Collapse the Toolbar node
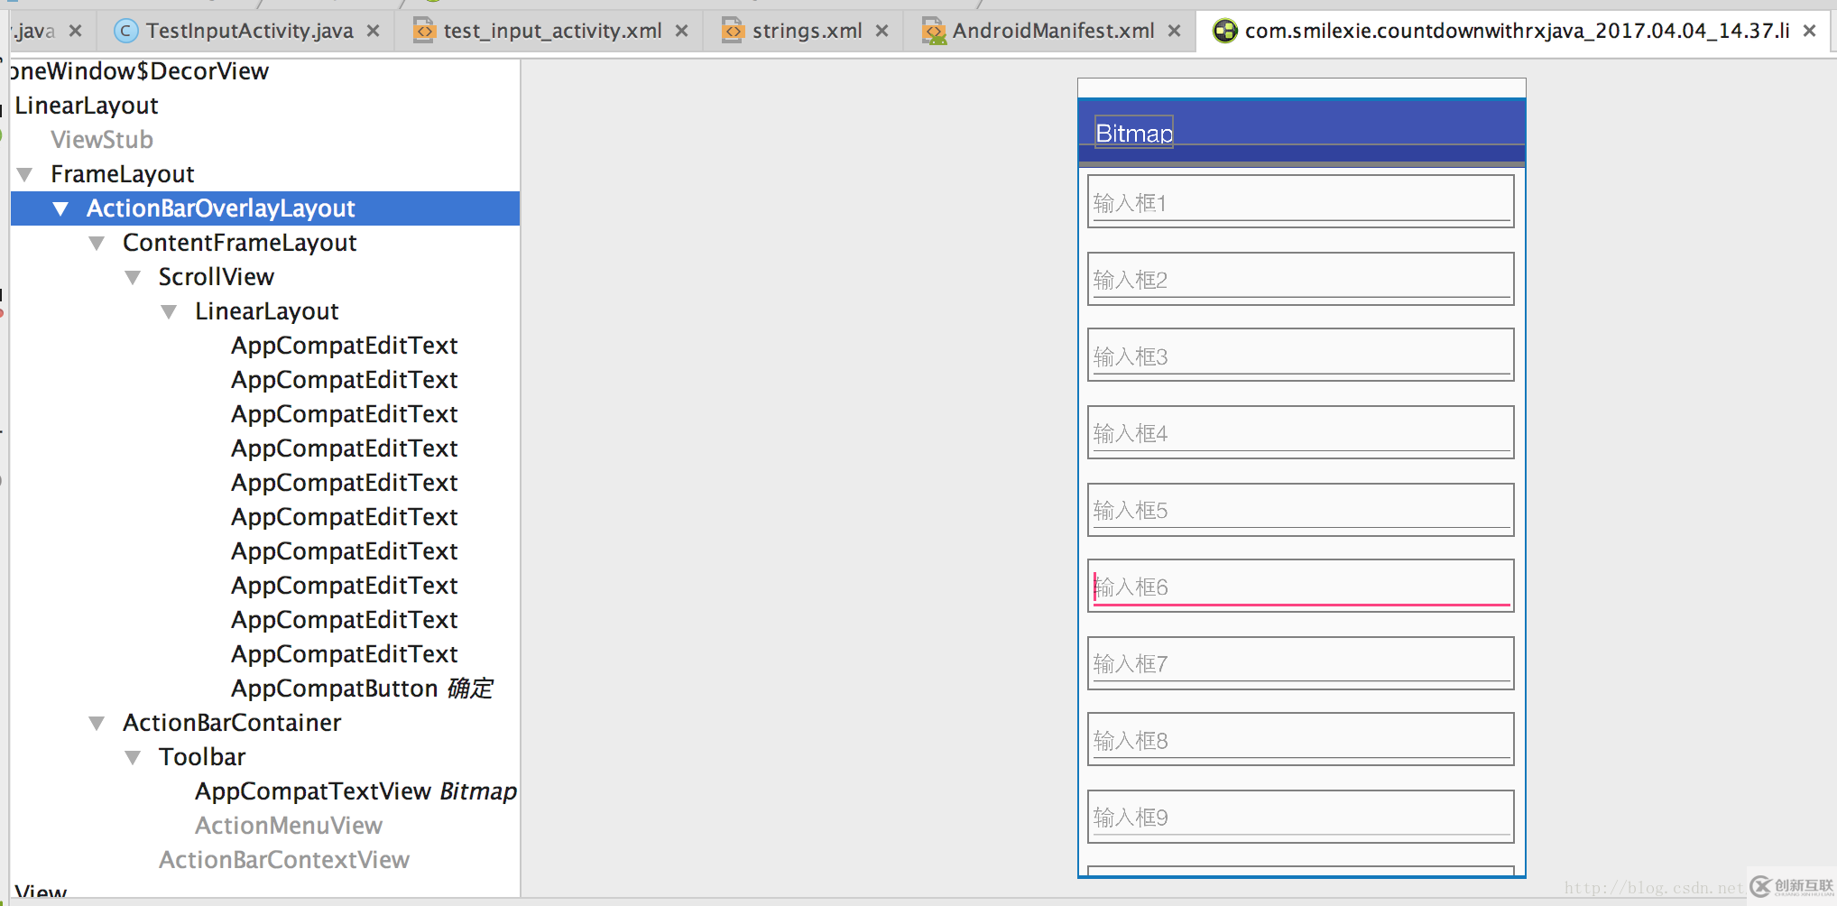Image resolution: width=1837 pixels, height=906 pixels. click(x=133, y=757)
